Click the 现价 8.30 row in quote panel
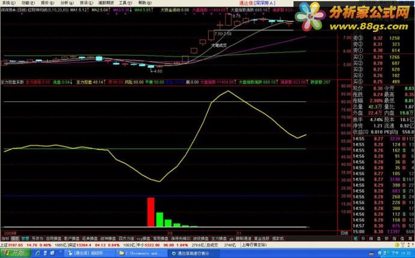 tap(368, 88)
